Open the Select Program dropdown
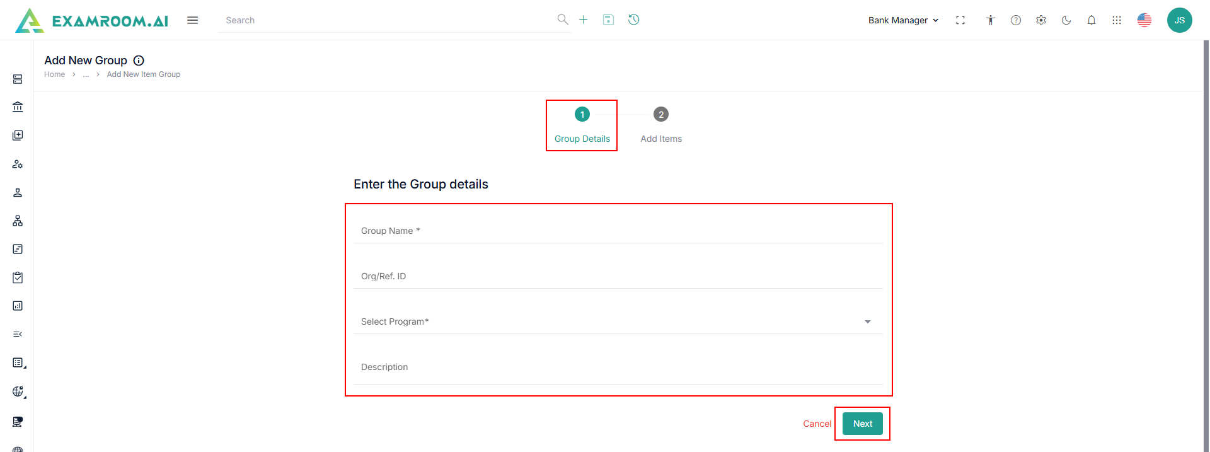This screenshot has width=1210, height=452. (x=618, y=322)
